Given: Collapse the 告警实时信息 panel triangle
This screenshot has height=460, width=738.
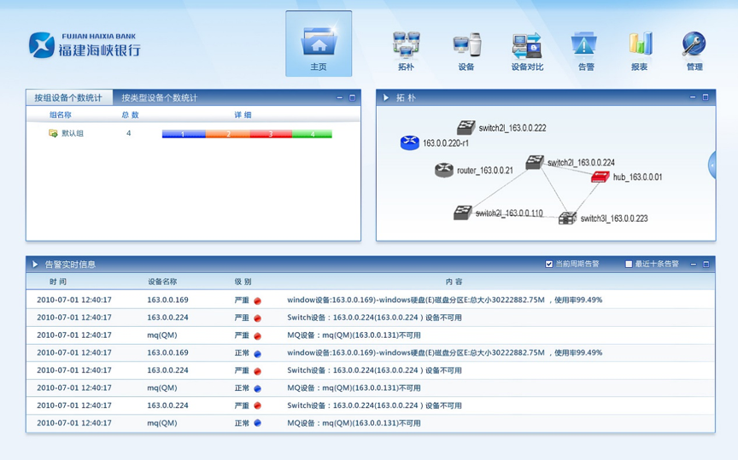Looking at the screenshot, I should click(x=35, y=265).
